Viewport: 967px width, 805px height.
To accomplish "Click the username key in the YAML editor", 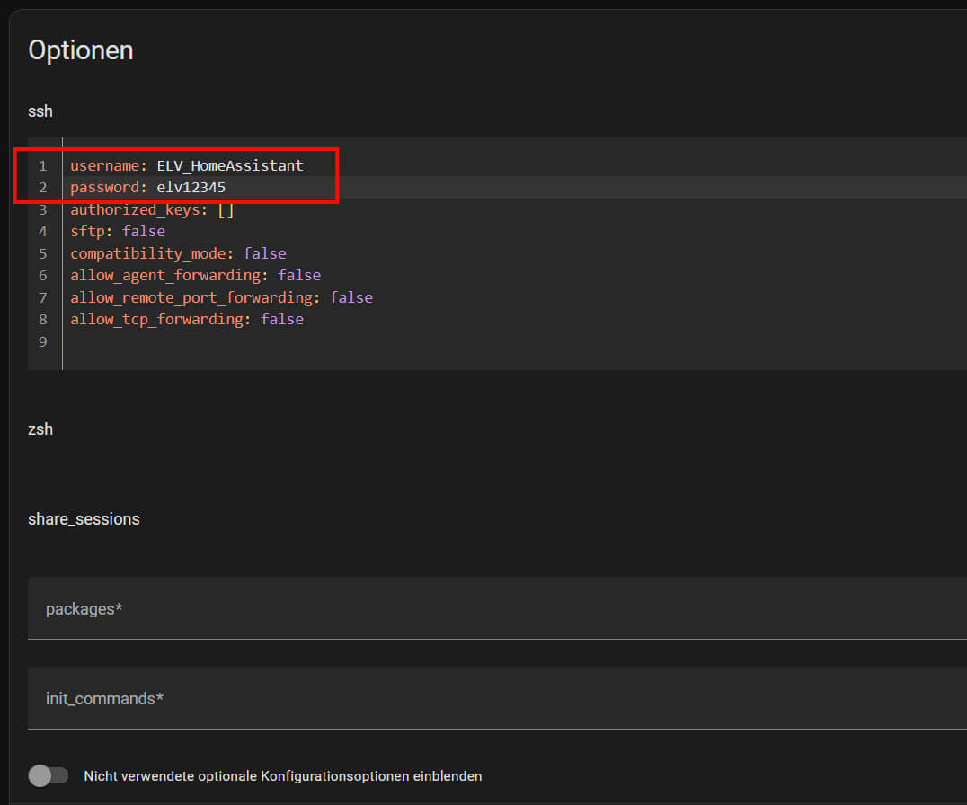I will [104, 165].
